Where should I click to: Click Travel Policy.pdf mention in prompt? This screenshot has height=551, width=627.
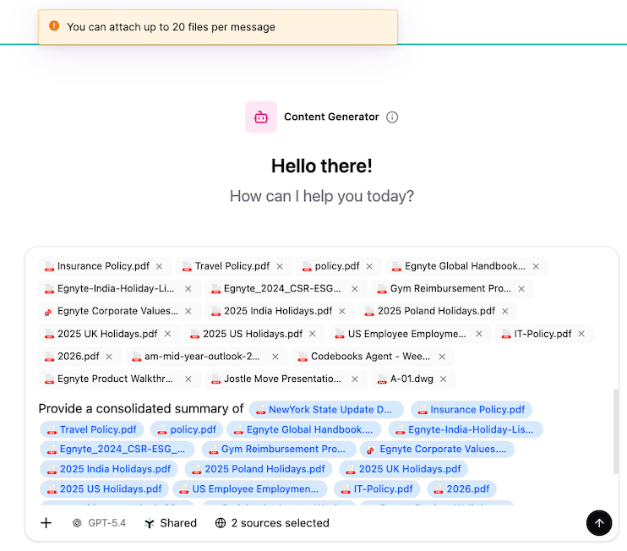coord(92,429)
